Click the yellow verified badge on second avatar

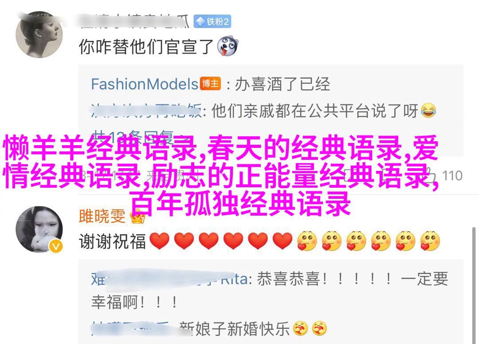[55, 246]
